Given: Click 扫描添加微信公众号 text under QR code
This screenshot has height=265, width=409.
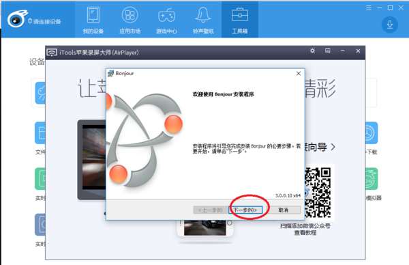Looking at the screenshot, I should point(305,226).
